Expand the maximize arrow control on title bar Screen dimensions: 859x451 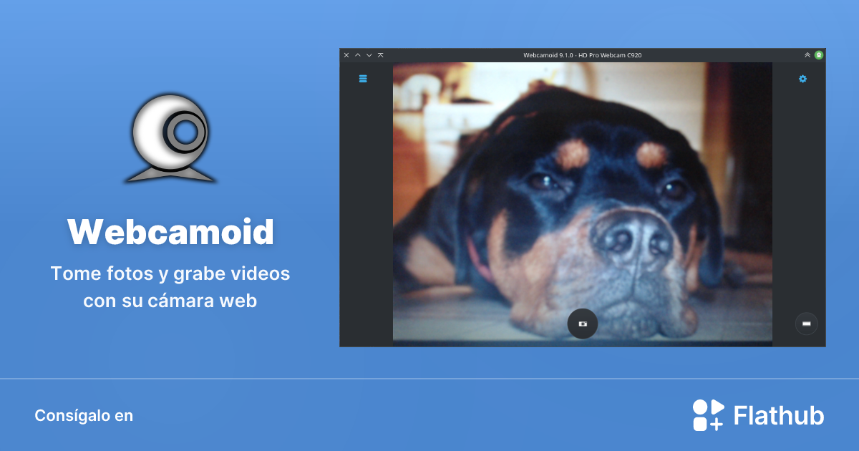(380, 54)
